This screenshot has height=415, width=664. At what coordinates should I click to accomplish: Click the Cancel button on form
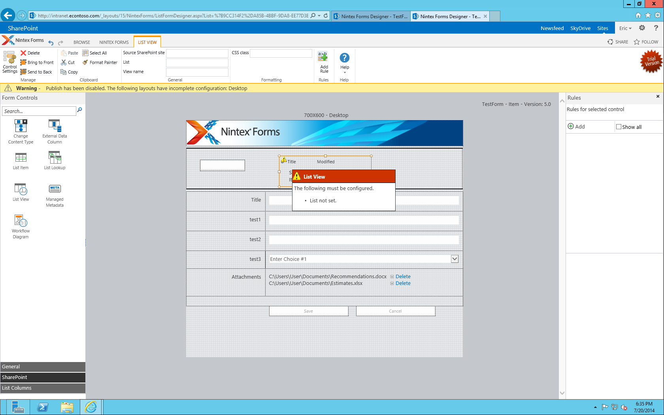coord(395,311)
